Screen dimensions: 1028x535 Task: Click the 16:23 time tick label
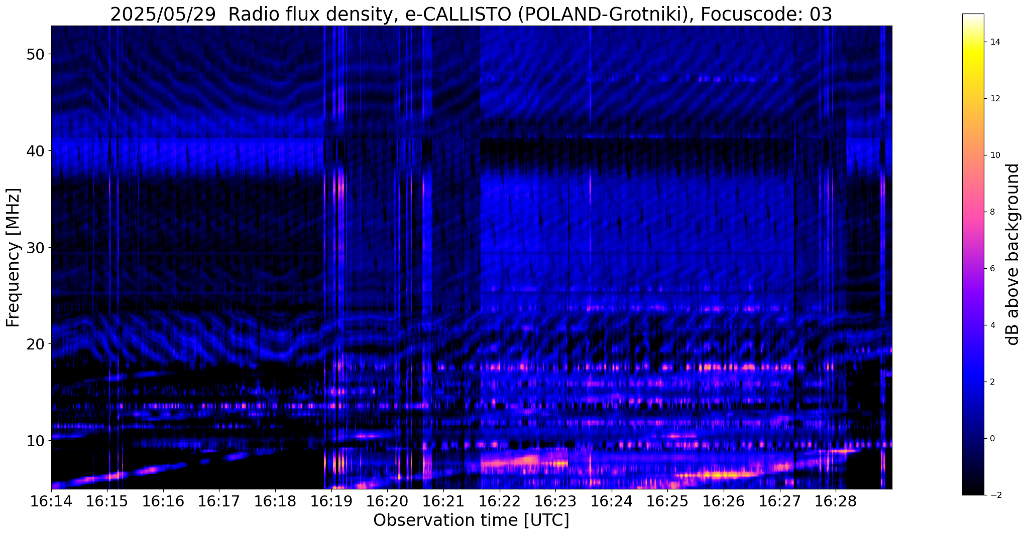tap(555, 501)
